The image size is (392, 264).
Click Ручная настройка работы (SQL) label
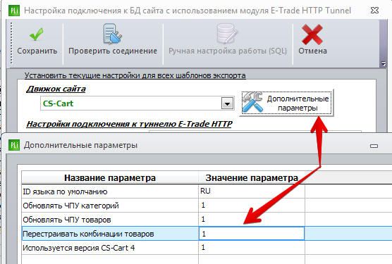[x=228, y=51]
